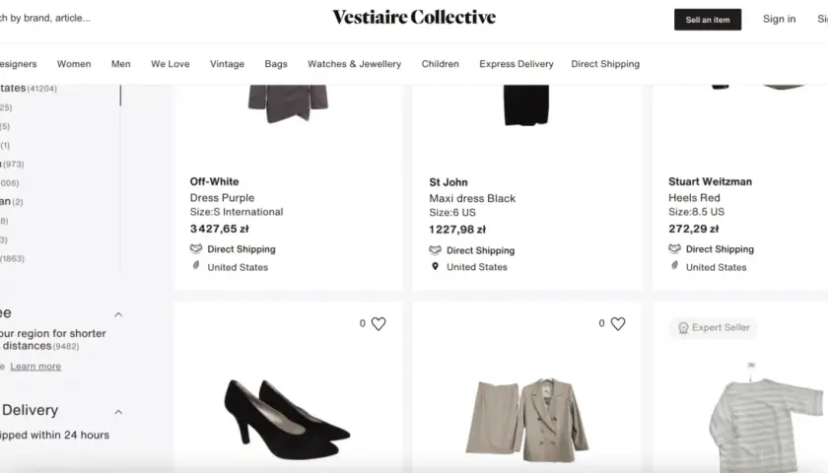Collapse the Delivery filter section
This screenshot has height=473, width=828.
[x=118, y=412]
